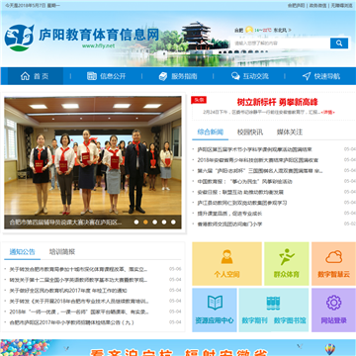Open the 数字智慧云 tile
This screenshot has width=356, height=356.
point(333,264)
